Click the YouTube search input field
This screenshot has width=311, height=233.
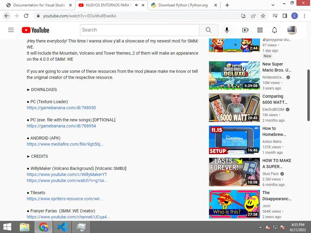[140, 30]
